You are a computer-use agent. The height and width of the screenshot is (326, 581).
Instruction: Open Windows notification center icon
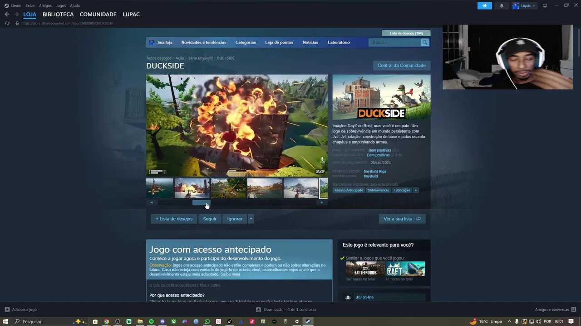571,321
